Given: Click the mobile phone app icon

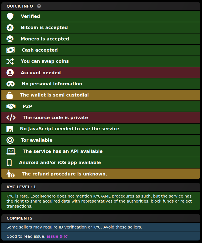Looking at the screenshot, I should click(x=9, y=163).
